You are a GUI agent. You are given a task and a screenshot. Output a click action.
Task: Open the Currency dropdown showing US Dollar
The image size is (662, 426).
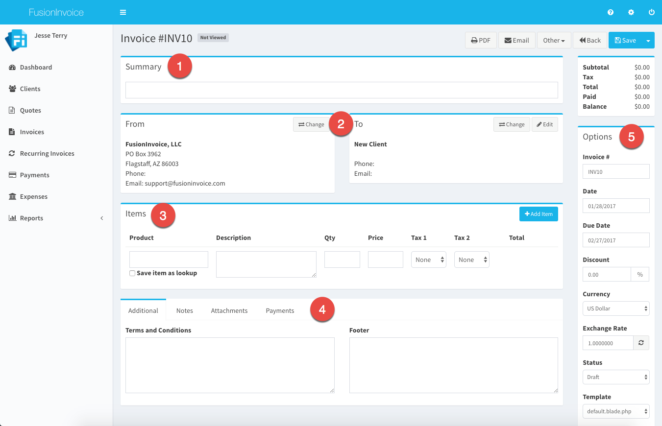616,308
